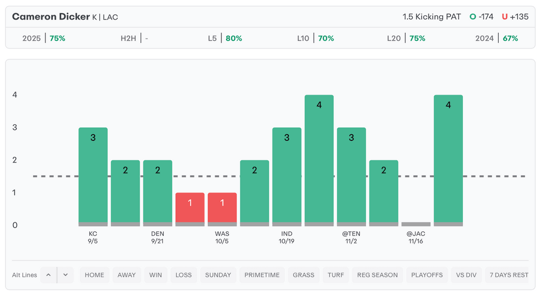Select the GRASS surface filter
541x302 pixels.
point(304,275)
